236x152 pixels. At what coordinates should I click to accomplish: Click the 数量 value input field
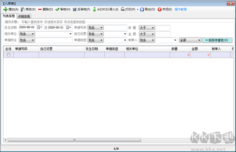pos(163,28)
